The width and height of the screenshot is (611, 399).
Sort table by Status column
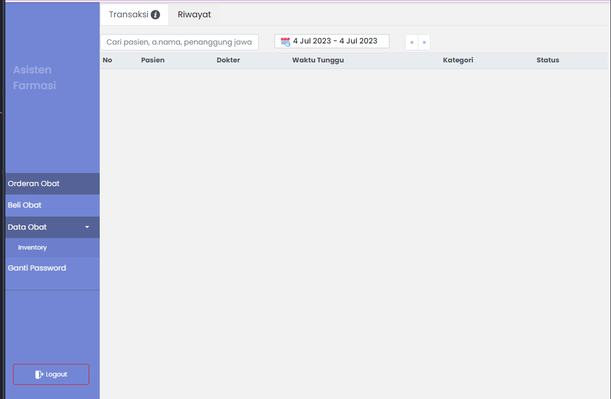[547, 60]
